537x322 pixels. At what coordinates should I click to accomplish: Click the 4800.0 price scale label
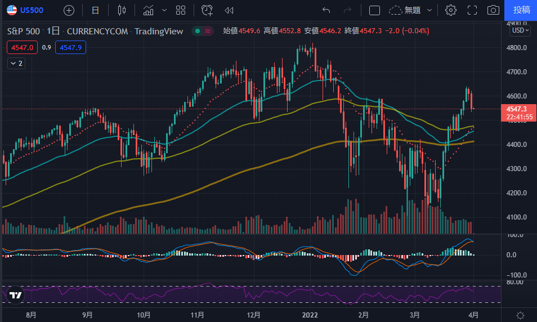click(x=516, y=48)
